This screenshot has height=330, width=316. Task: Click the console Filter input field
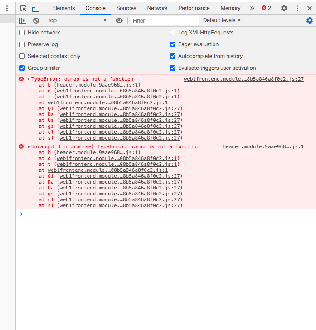click(165, 20)
